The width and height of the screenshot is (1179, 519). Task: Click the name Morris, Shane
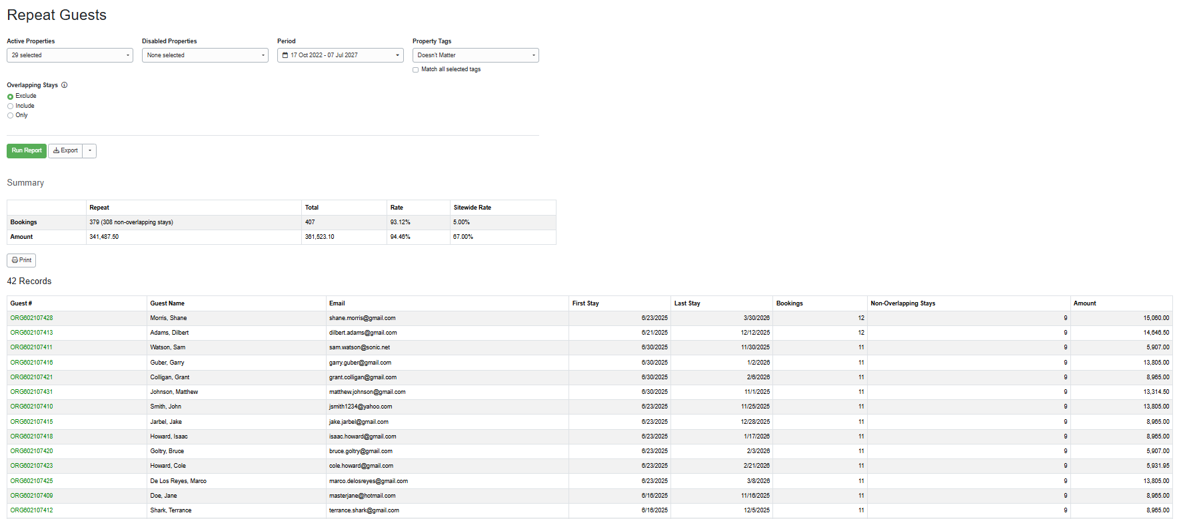(x=169, y=318)
